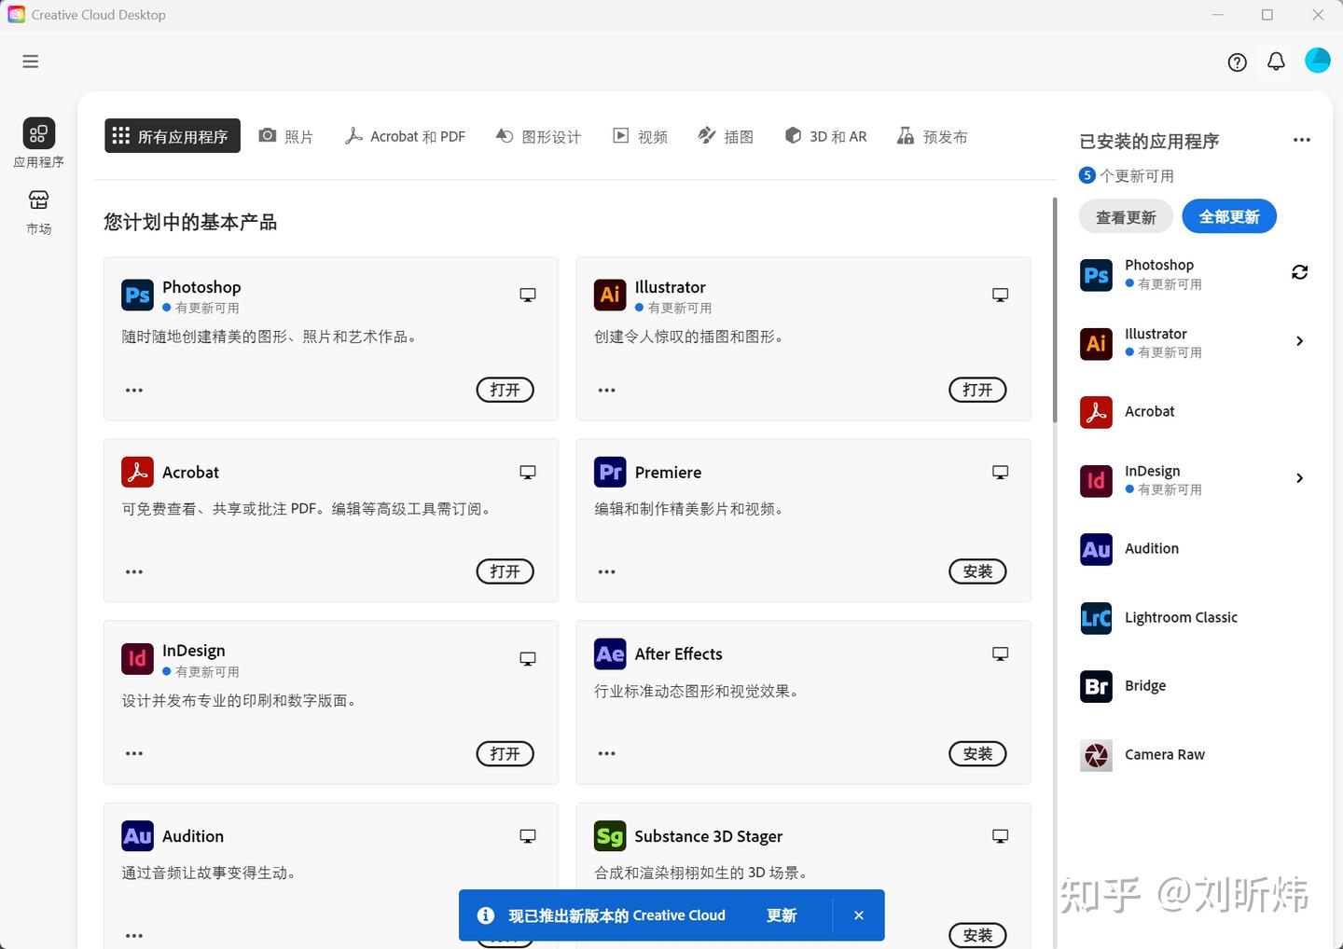Switch to the 照片 tab
The height and width of the screenshot is (949, 1343).
click(286, 136)
